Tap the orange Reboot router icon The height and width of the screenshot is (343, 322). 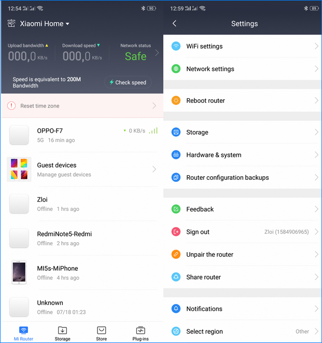point(176,101)
